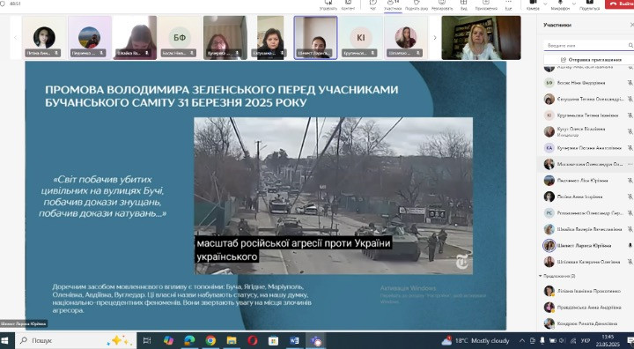The width and height of the screenshot is (634, 349).
Task: Select the KI participant video tile
Action: click(x=360, y=38)
